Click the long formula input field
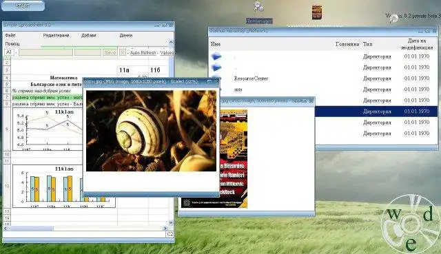 coord(45,52)
